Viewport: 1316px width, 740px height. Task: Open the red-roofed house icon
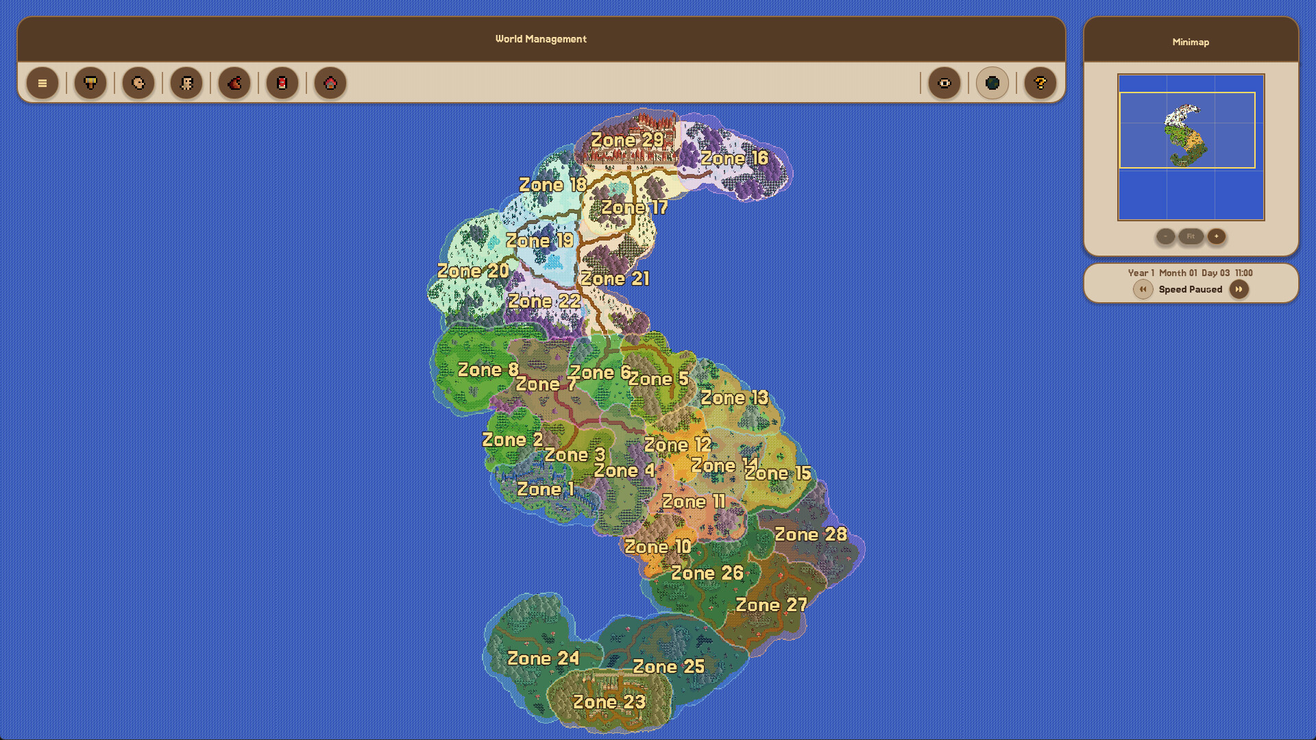pyautogui.click(x=330, y=84)
